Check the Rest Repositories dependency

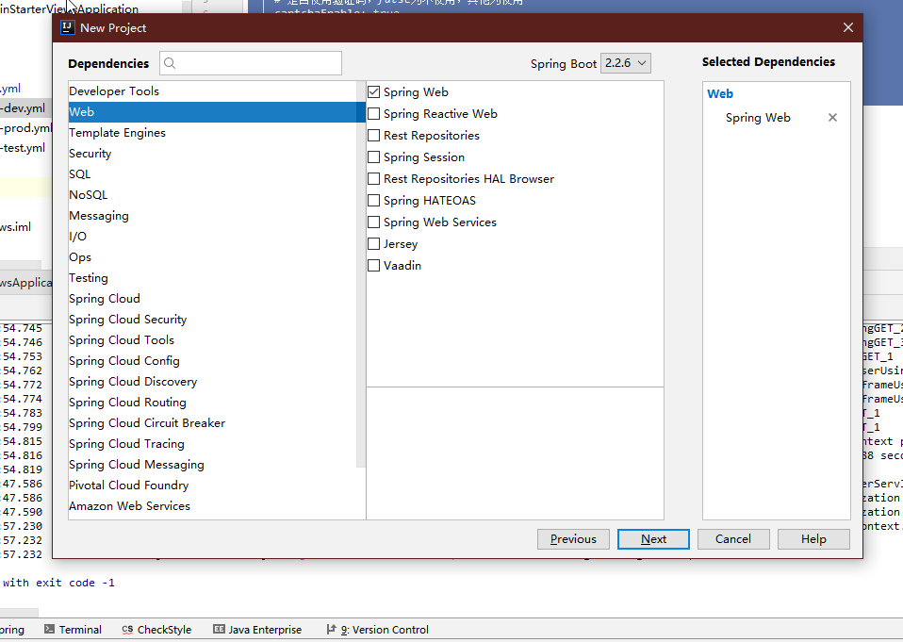pyautogui.click(x=374, y=136)
